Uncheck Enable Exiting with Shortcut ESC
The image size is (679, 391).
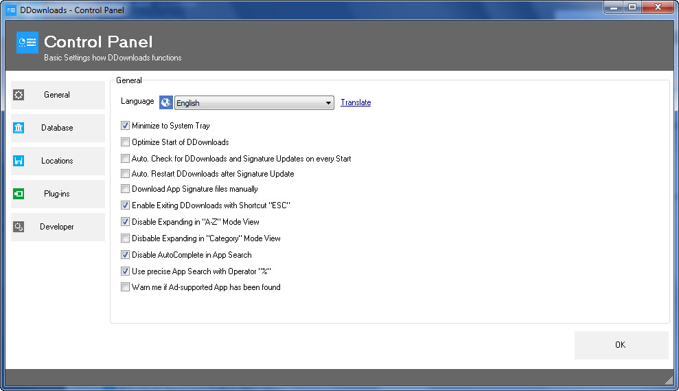[x=125, y=205]
